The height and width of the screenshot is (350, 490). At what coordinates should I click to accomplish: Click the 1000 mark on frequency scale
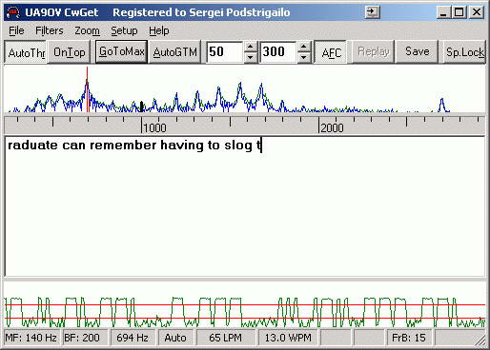coord(154,128)
